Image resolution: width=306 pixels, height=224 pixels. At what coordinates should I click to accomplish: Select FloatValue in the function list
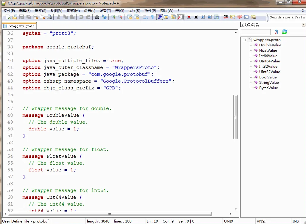(268, 51)
